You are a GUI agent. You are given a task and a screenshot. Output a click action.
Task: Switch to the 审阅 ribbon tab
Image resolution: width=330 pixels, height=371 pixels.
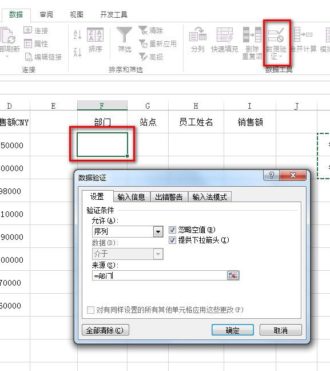[46, 15]
